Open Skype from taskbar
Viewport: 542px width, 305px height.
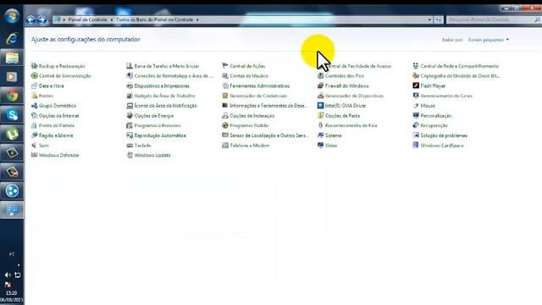pos(12,115)
